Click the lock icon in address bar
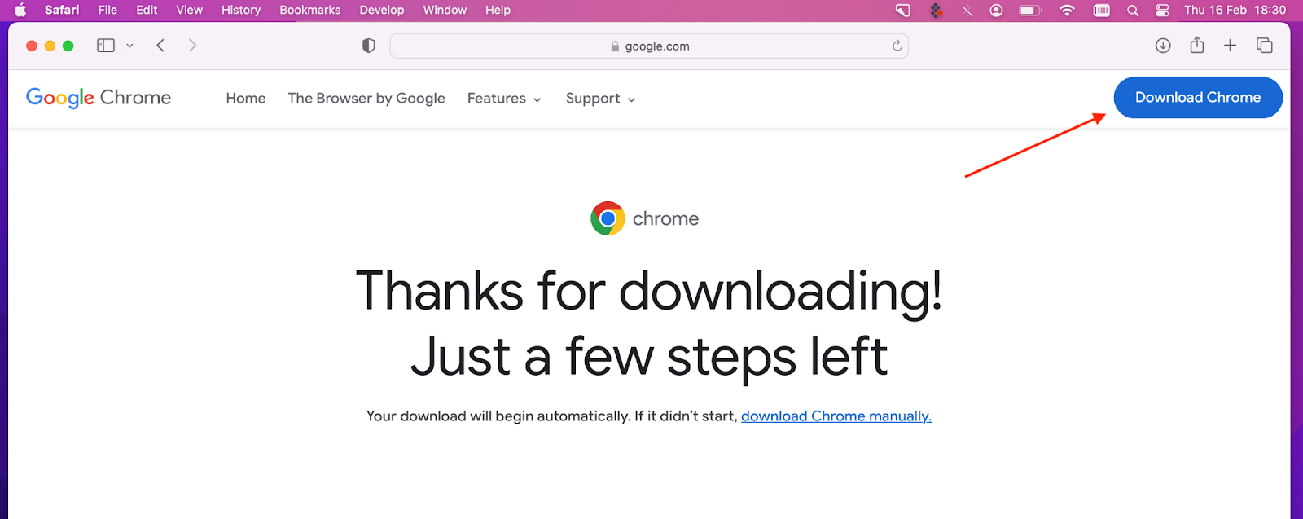The image size is (1303, 519). click(615, 46)
